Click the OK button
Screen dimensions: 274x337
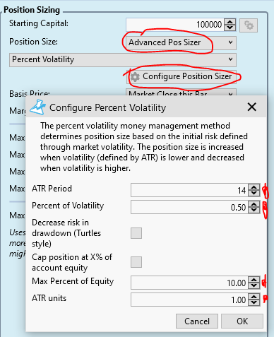tap(242, 321)
